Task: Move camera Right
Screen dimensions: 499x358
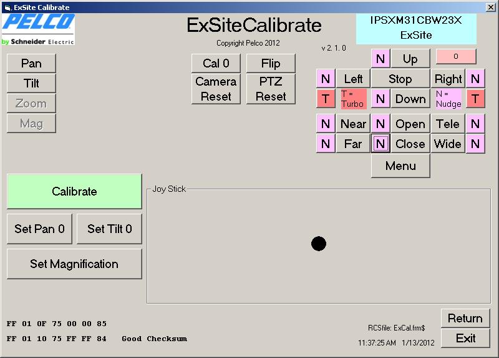Action: click(448, 79)
